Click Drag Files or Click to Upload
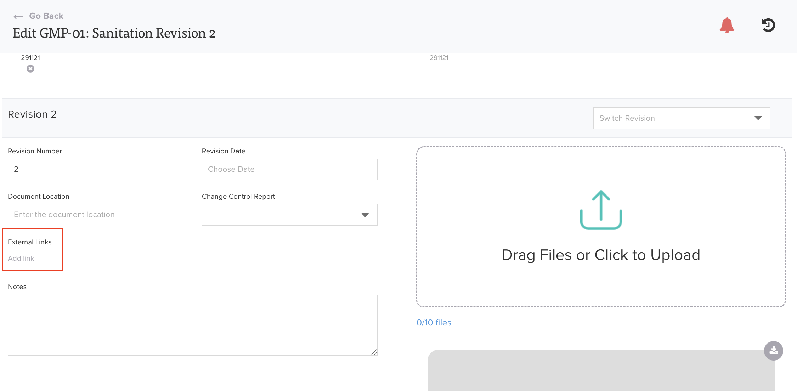797x391 pixels. [601, 255]
